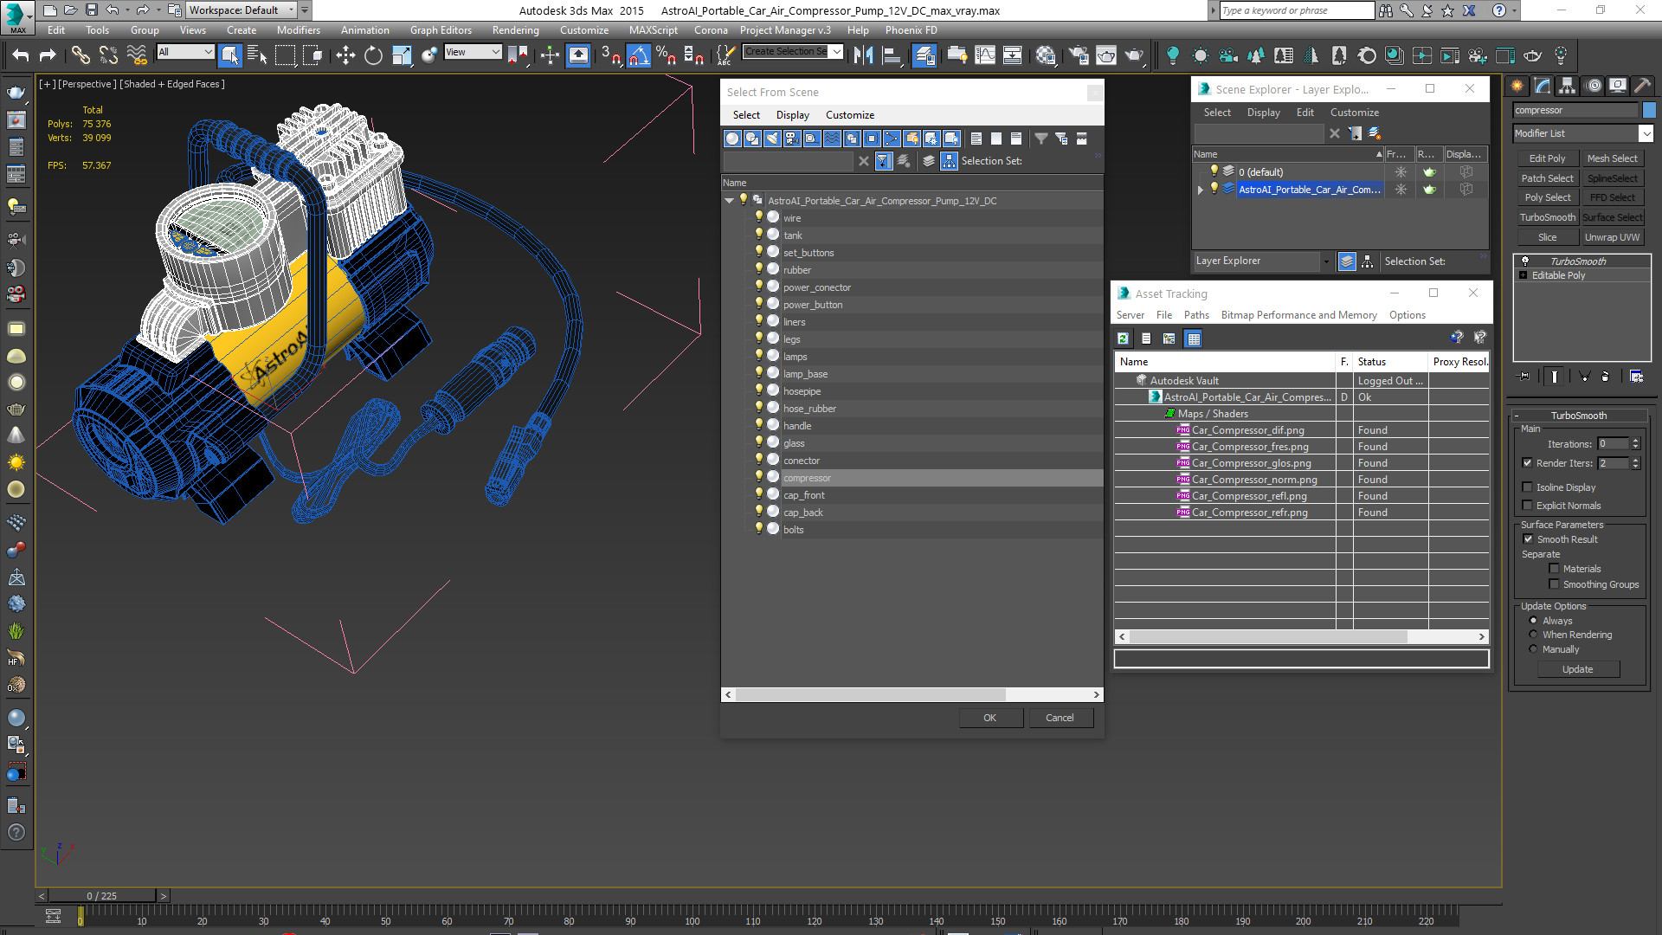Enable separate by Smoothing Groups checkbox
Viewport: 1662px width, 935px height.
click(1554, 584)
